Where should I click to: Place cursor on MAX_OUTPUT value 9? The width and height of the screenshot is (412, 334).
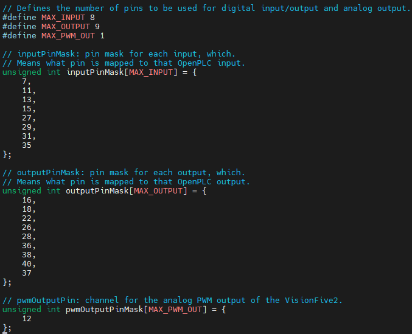coord(97,27)
